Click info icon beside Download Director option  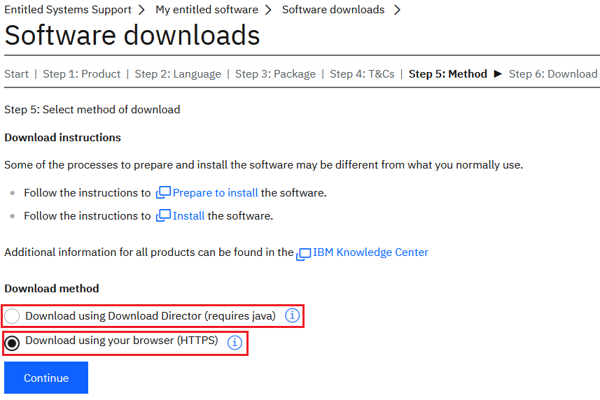pos(292,316)
